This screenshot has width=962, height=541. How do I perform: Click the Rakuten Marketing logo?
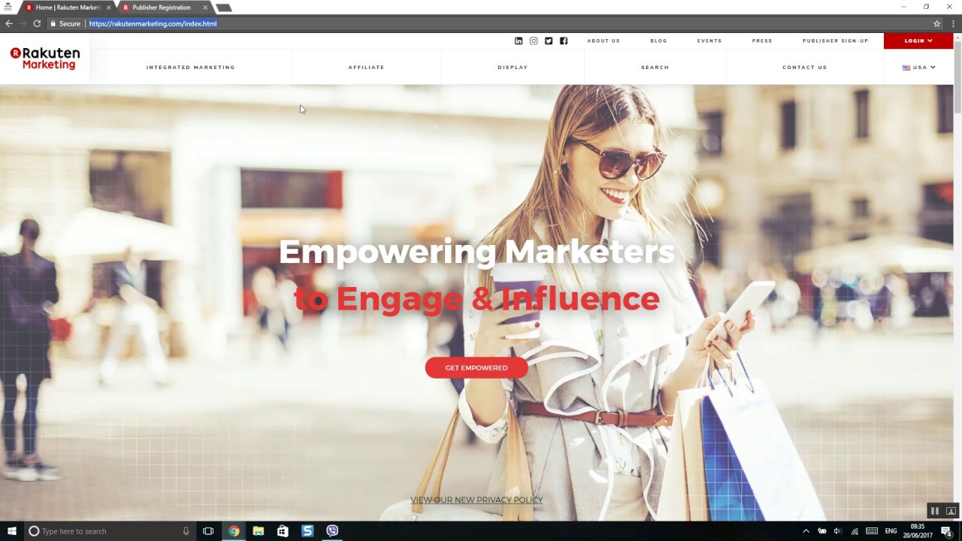pos(45,59)
